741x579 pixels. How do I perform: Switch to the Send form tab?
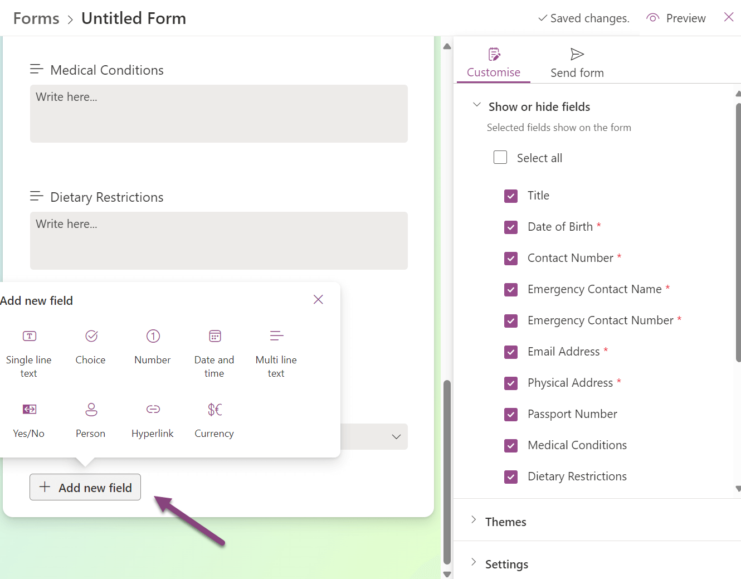577,61
